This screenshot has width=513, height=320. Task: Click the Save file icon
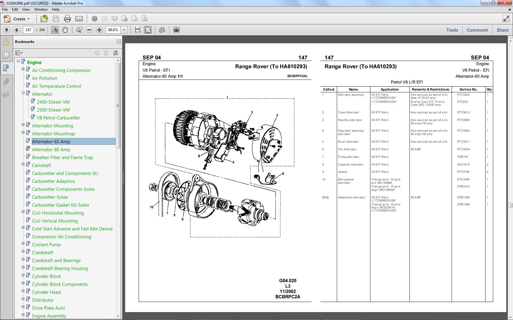(x=56, y=19)
